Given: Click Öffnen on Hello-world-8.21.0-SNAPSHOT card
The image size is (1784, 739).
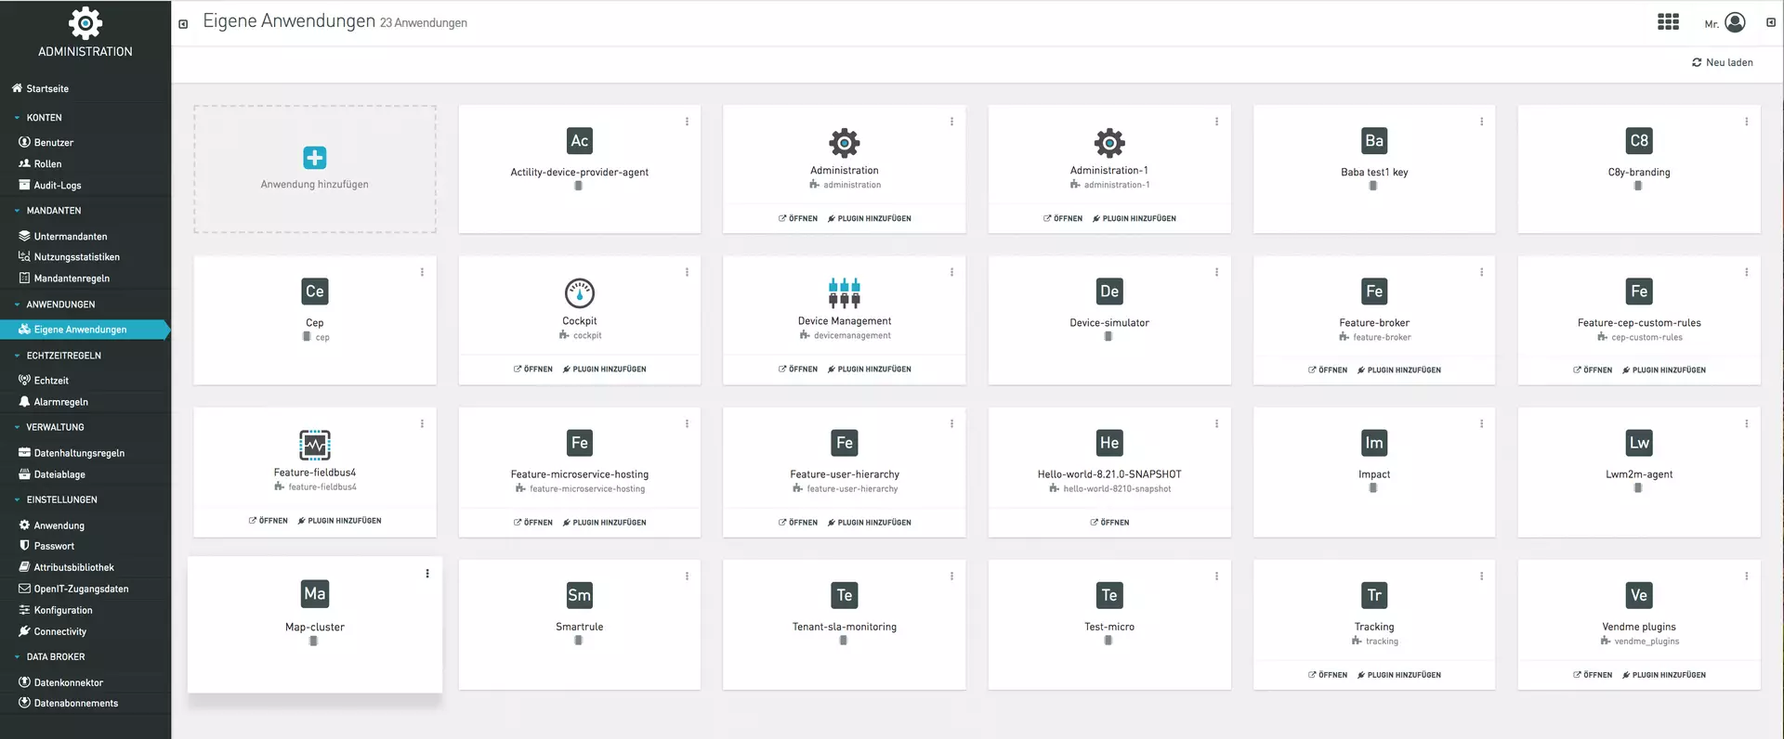Looking at the screenshot, I should point(1109,523).
